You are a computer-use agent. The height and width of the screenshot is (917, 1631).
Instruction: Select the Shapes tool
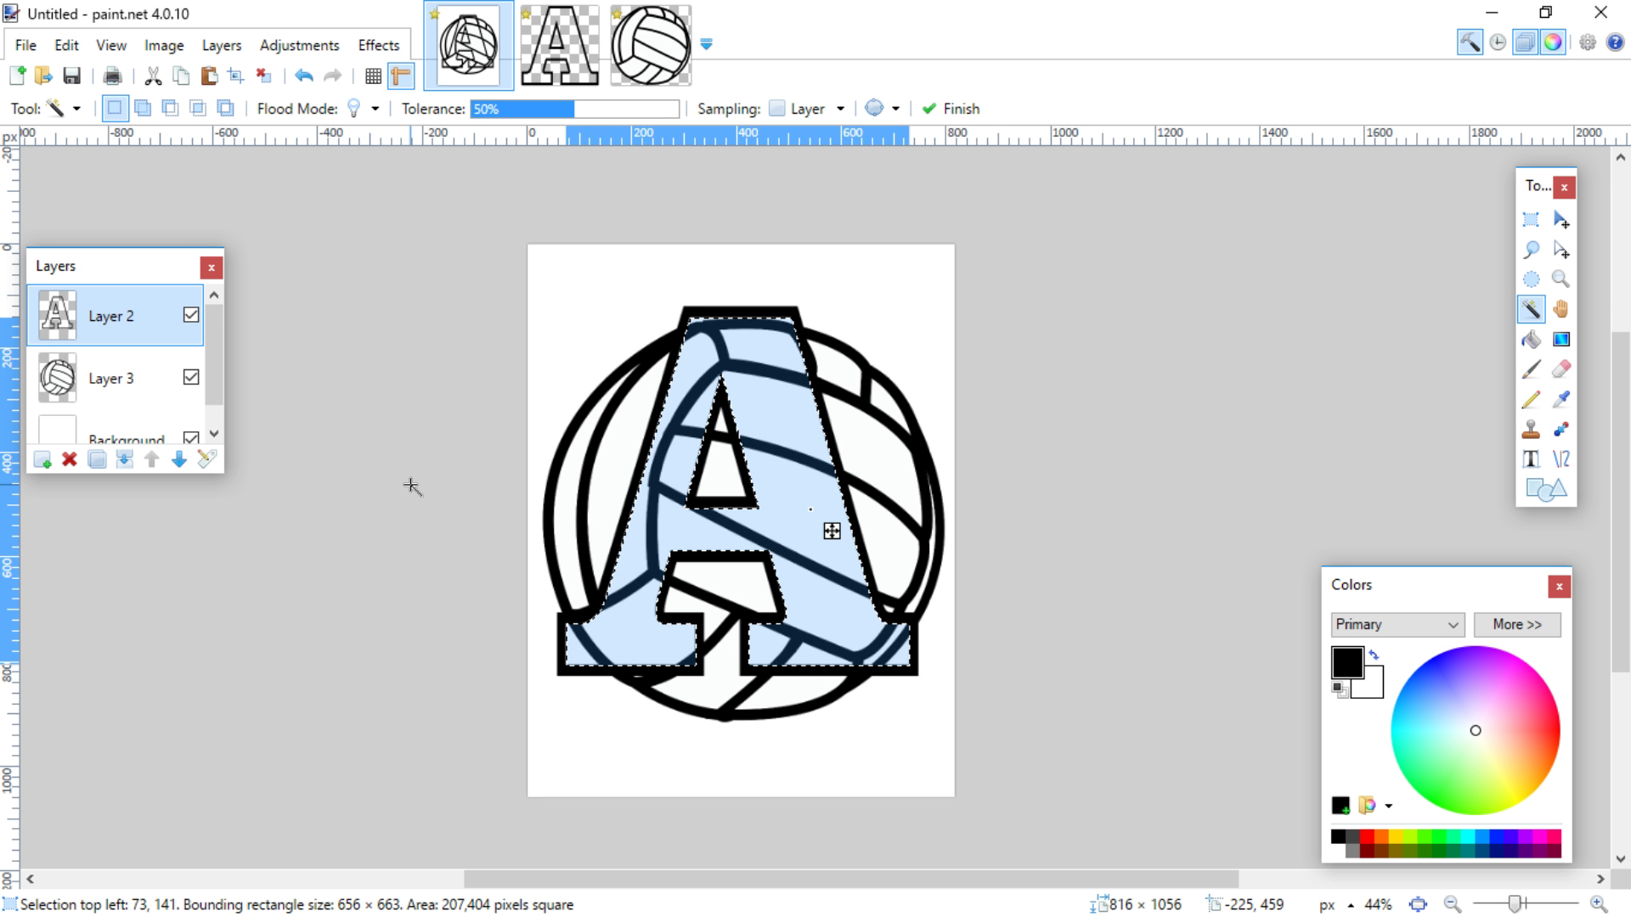tap(1546, 490)
